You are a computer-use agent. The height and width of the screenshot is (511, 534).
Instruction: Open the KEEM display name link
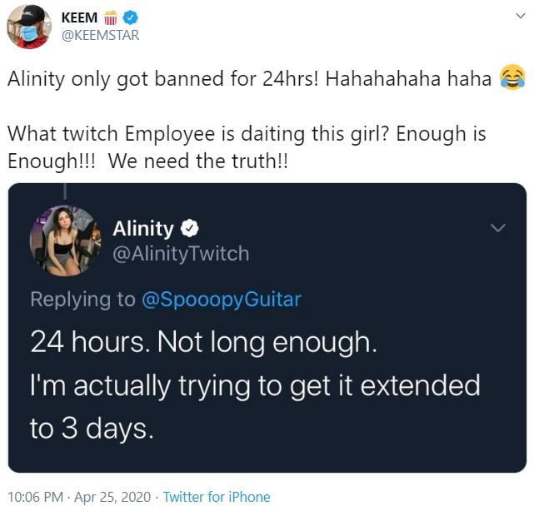pyautogui.click(x=78, y=17)
